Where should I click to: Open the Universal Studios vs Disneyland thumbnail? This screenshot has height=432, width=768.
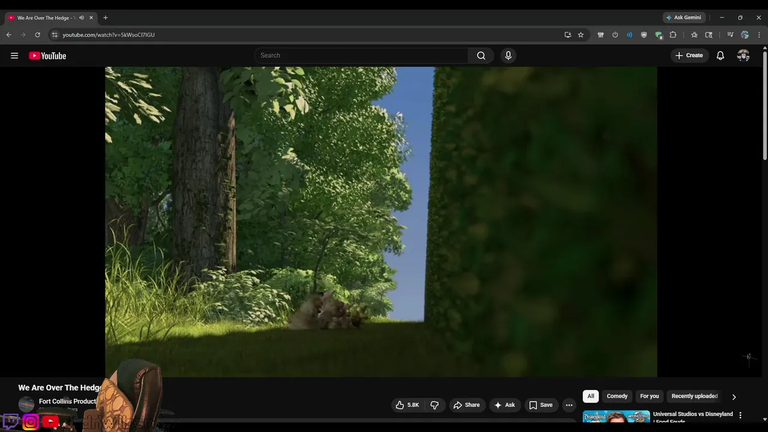616,417
